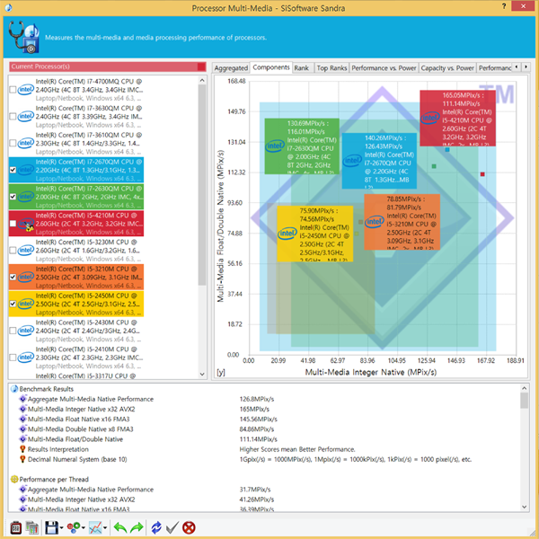
Task: Open the Performance vs. Power tab
Action: click(384, 68)
